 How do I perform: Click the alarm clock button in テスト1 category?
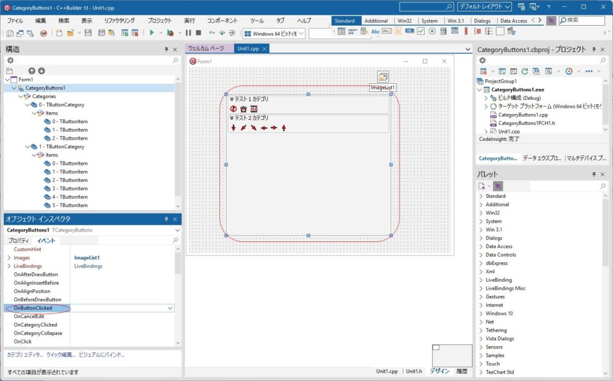coord(243,108)
